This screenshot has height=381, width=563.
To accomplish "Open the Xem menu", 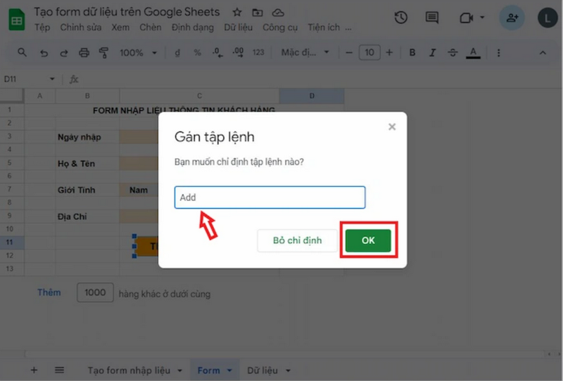I will coord(120,27).
